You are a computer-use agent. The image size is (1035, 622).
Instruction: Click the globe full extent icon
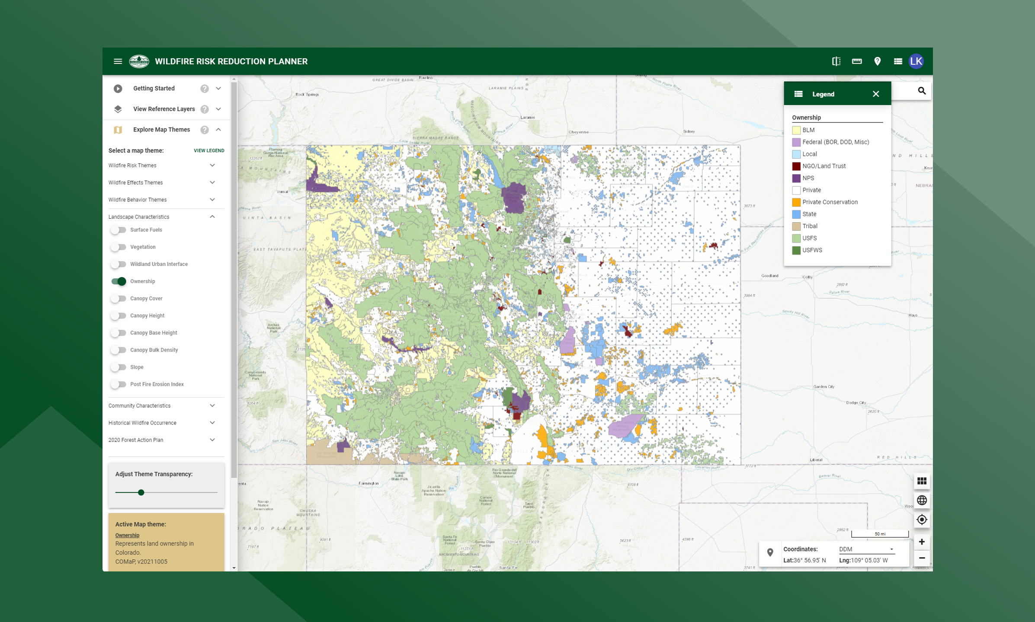click(922, 500)
